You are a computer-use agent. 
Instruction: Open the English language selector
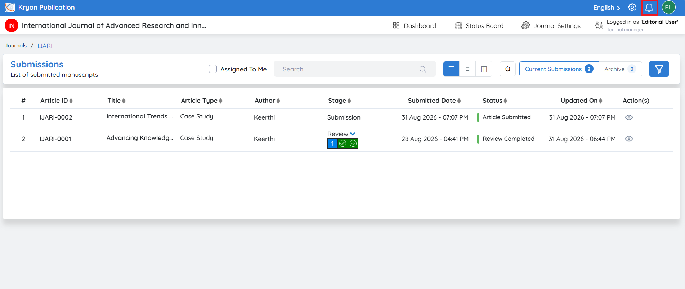coord(607,8)
